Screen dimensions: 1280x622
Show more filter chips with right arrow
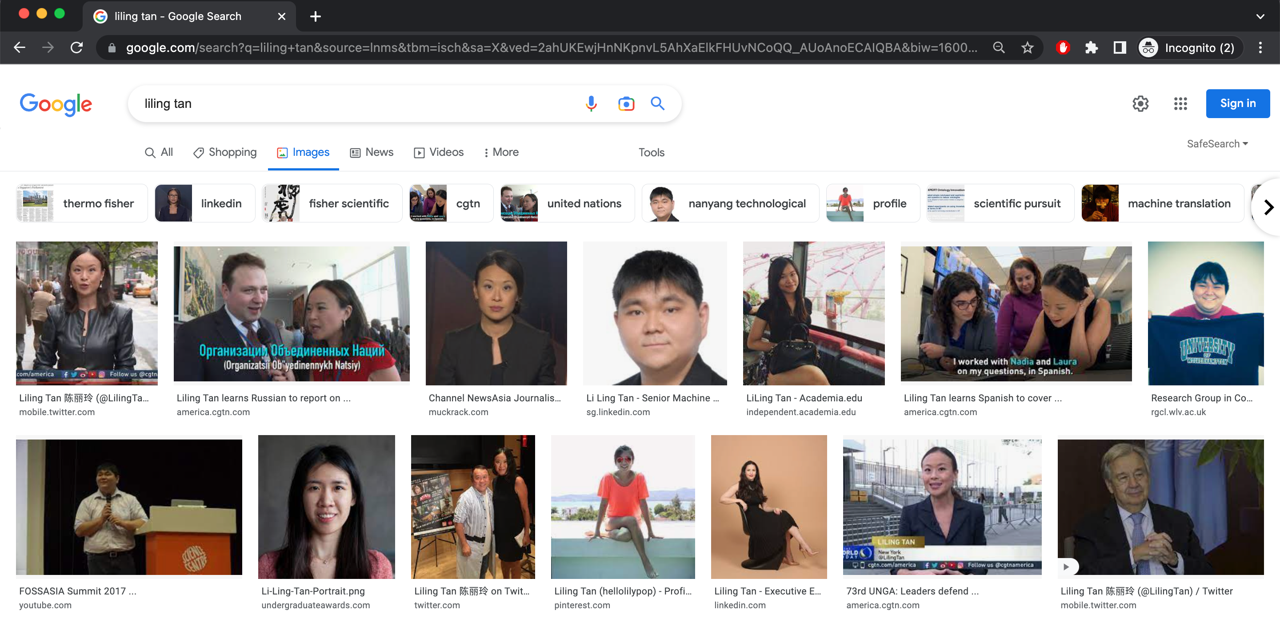tap(1268, 206)
